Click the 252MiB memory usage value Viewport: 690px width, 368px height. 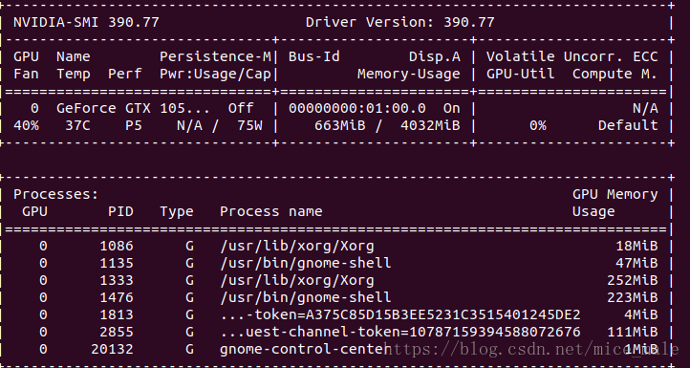coord(633,280)
